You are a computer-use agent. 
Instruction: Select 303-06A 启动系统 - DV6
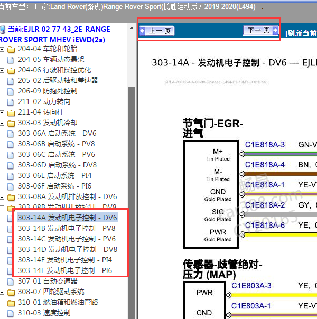(57, 134)
